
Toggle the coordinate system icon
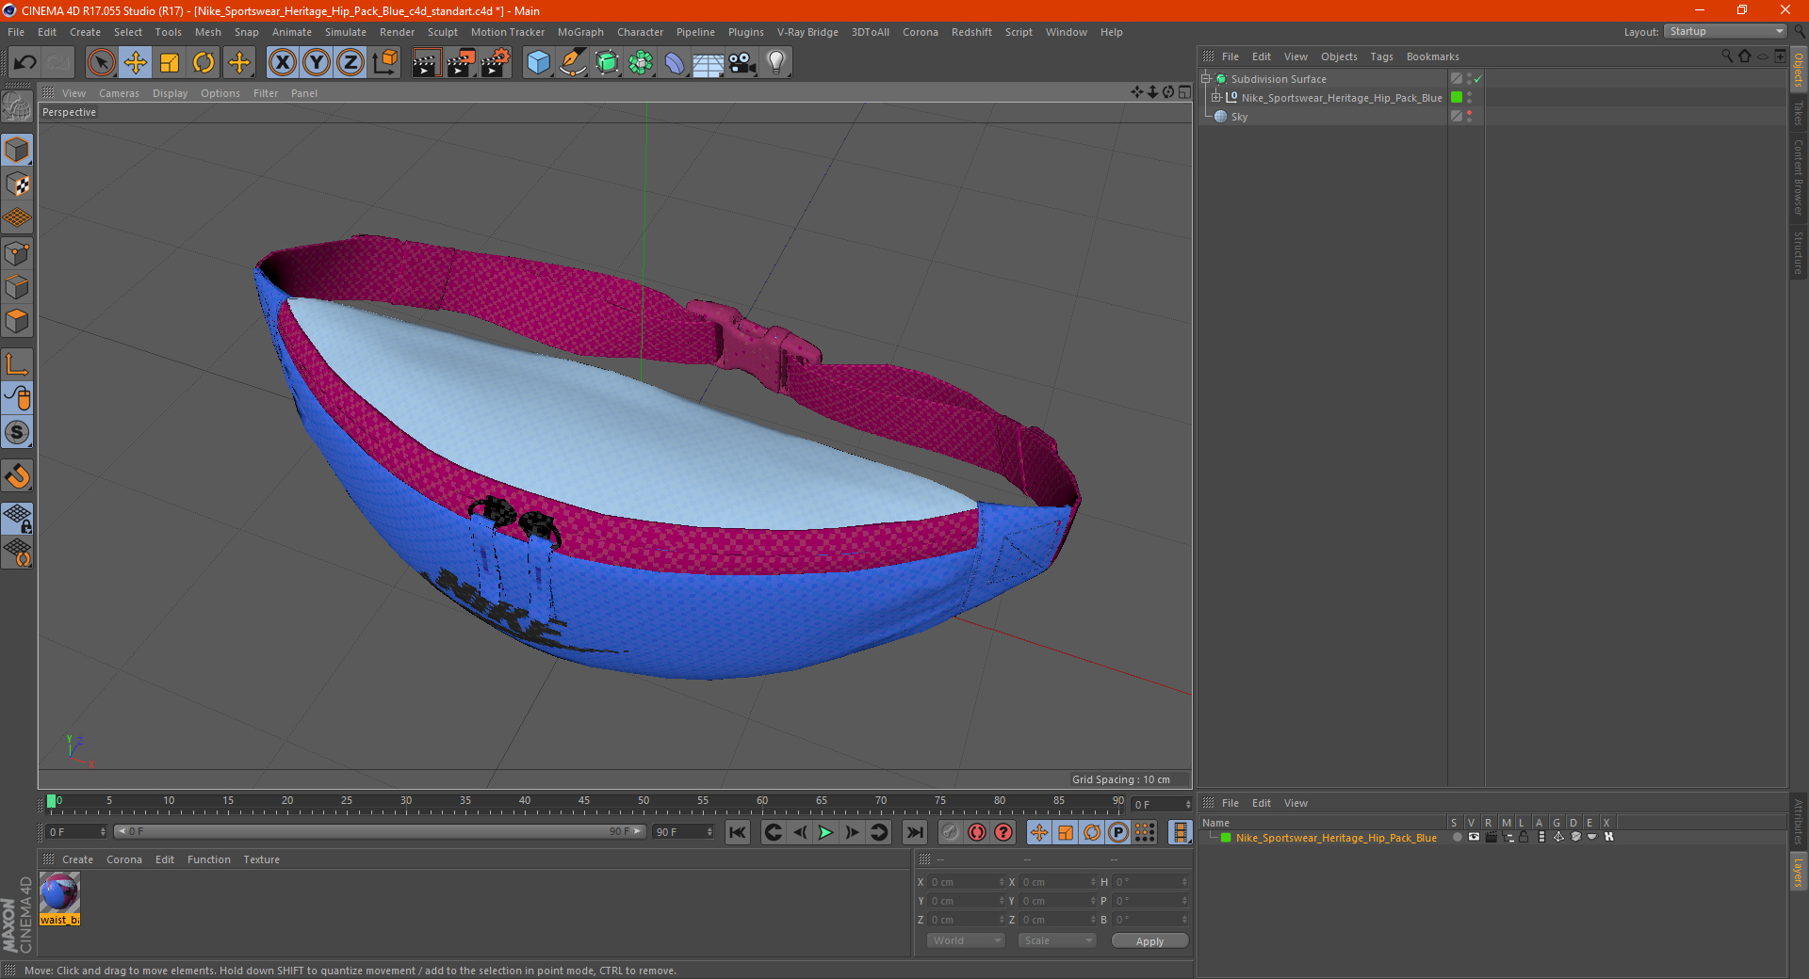pos(384,63)
